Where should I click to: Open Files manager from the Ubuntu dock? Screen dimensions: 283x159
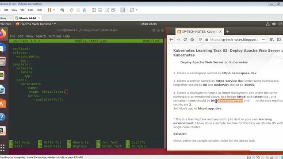[x=3, y=61]
